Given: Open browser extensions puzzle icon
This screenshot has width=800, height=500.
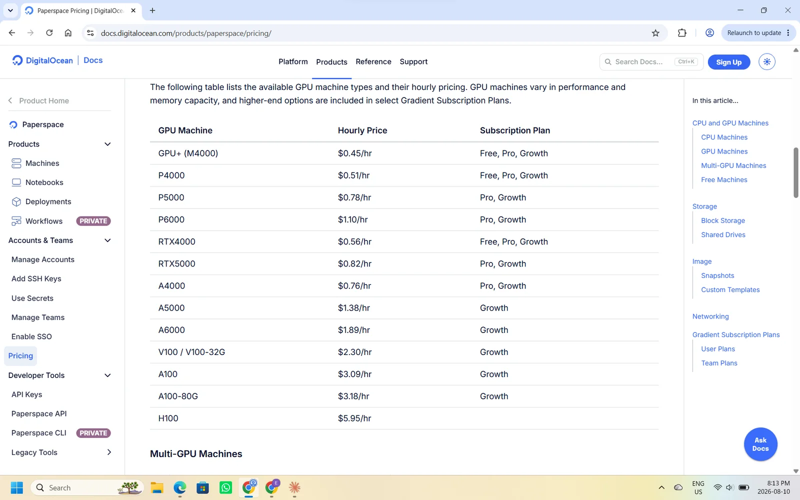Looking at the screenshot, I should 682,33.
